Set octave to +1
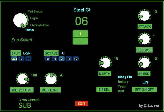This screenshot has height=112, width=164. click(x=68, y=59)
